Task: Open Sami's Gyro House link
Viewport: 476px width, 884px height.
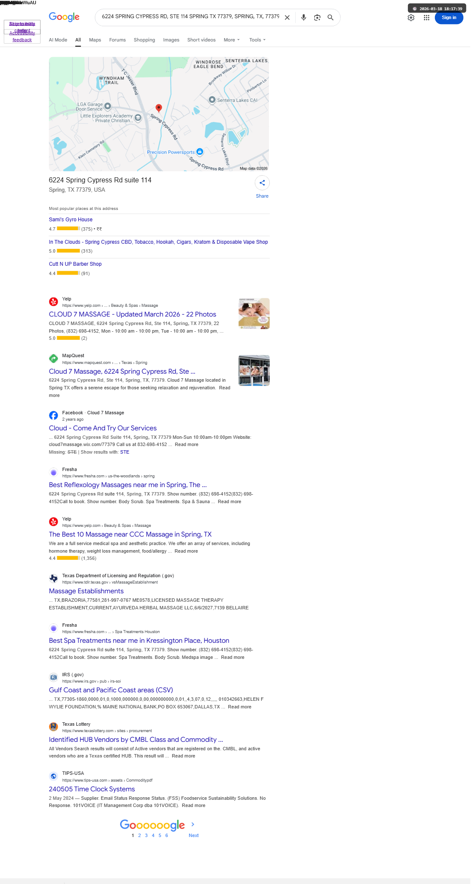Action: 71,220
